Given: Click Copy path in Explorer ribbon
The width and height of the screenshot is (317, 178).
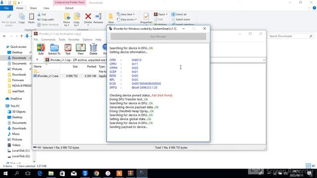Looking at the screenshot, I should tap(46, 19).
